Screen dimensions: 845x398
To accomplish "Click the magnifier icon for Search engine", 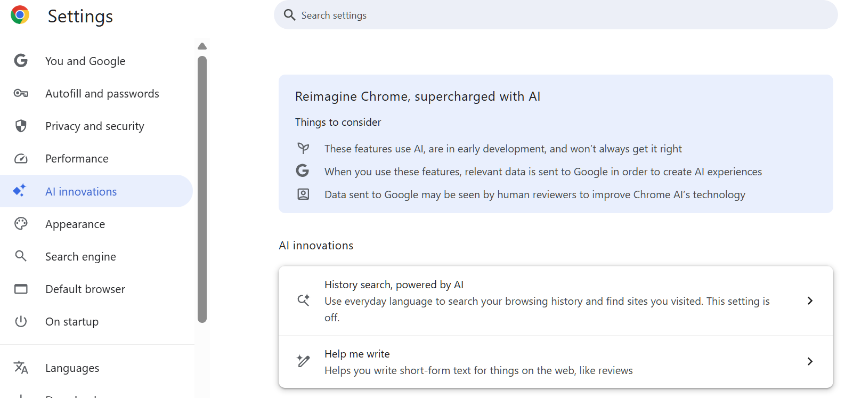I will [x=21, y=256].
